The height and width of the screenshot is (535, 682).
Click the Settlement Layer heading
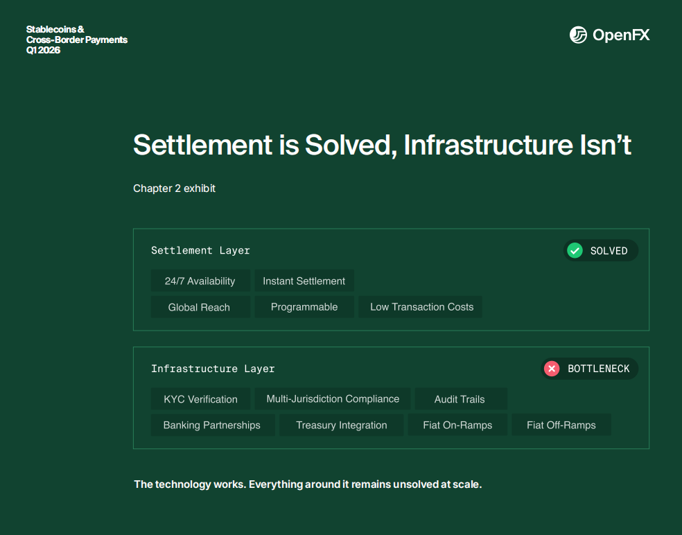tap(200, 250)
